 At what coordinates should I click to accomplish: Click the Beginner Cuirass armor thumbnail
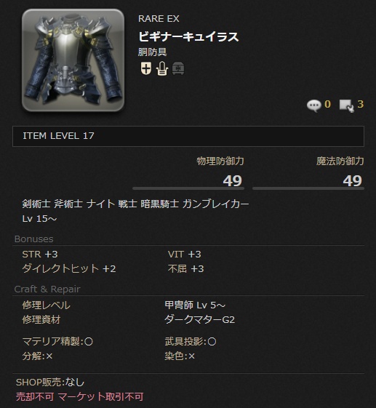pos(73,60)
